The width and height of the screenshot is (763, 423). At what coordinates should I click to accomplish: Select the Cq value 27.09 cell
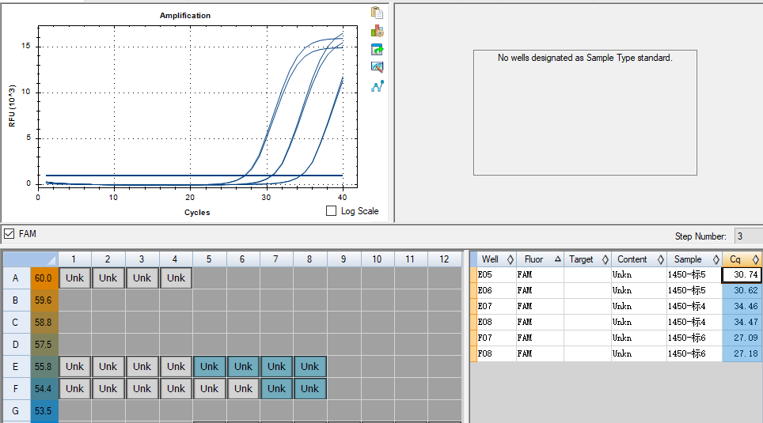click(742, 338)
